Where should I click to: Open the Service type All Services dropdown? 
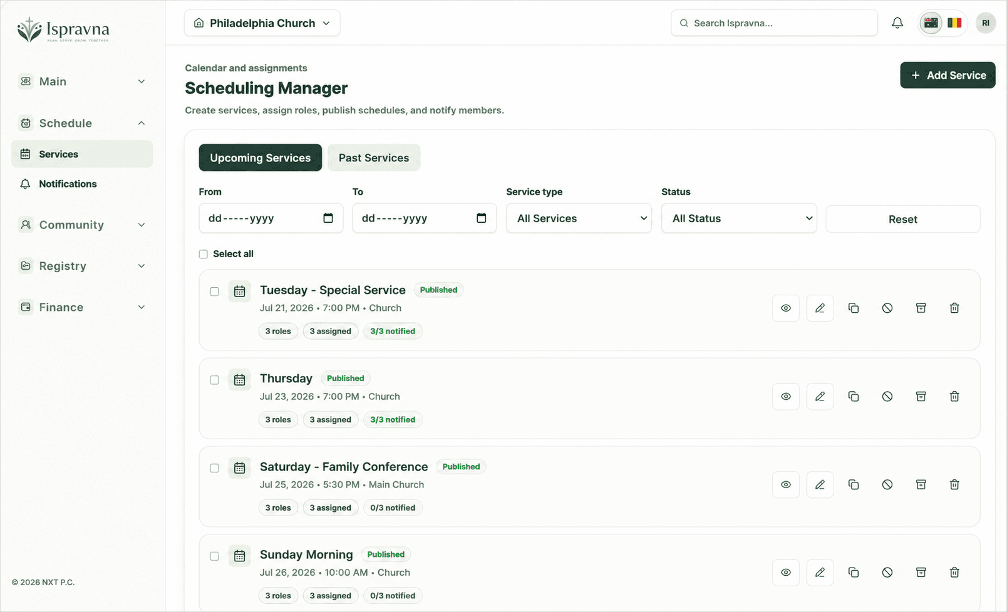pos(579,218)
